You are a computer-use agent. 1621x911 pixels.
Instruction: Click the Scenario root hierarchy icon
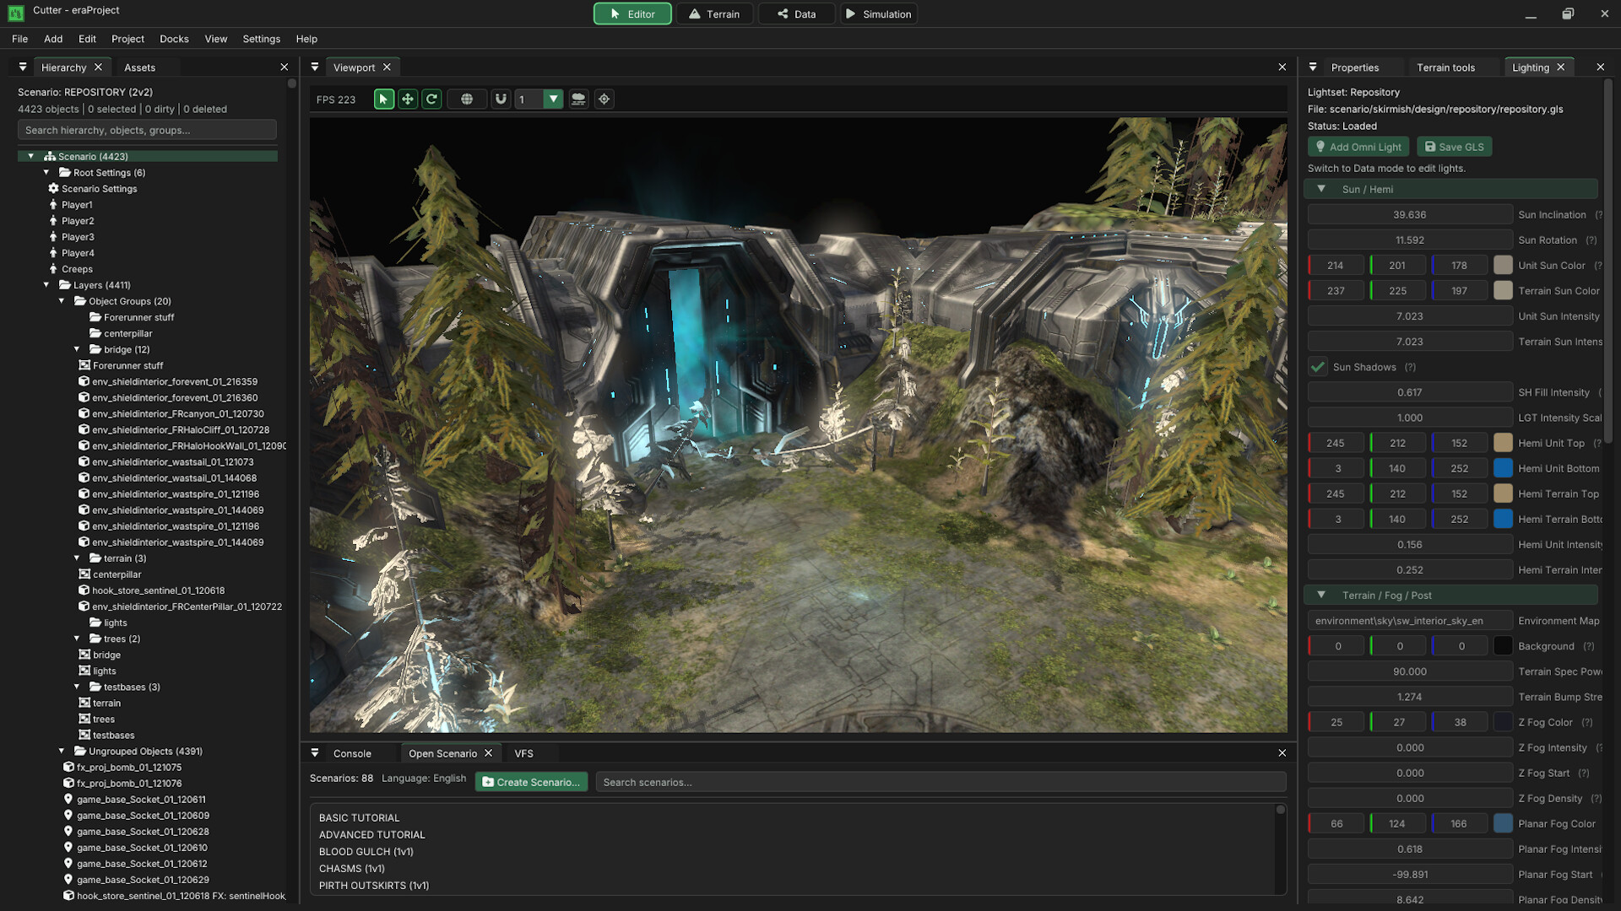click(x=50, y=156)
